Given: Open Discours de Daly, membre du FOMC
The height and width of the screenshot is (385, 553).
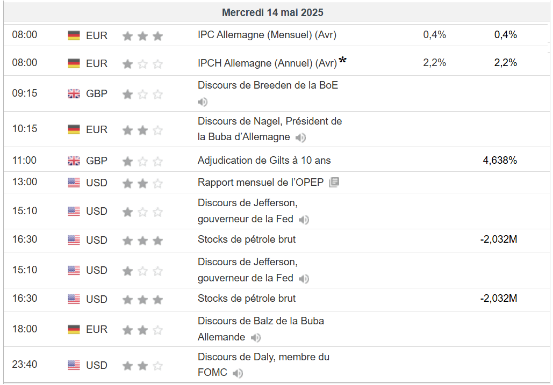Looking at the screenshot, I should coord(263,357).
